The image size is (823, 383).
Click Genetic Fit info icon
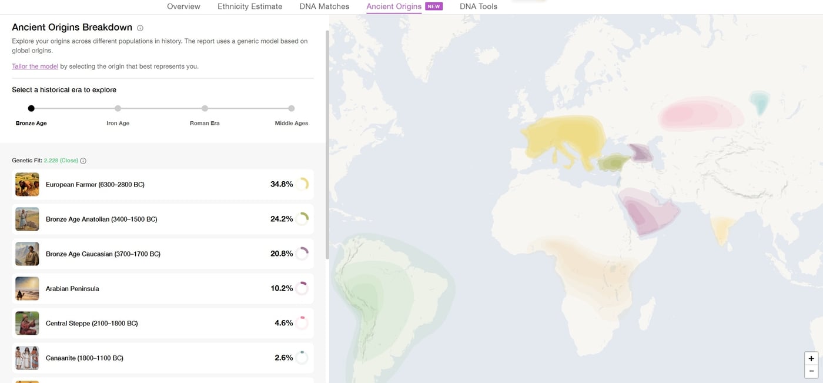pyautogui.click(x=83, y=161)
